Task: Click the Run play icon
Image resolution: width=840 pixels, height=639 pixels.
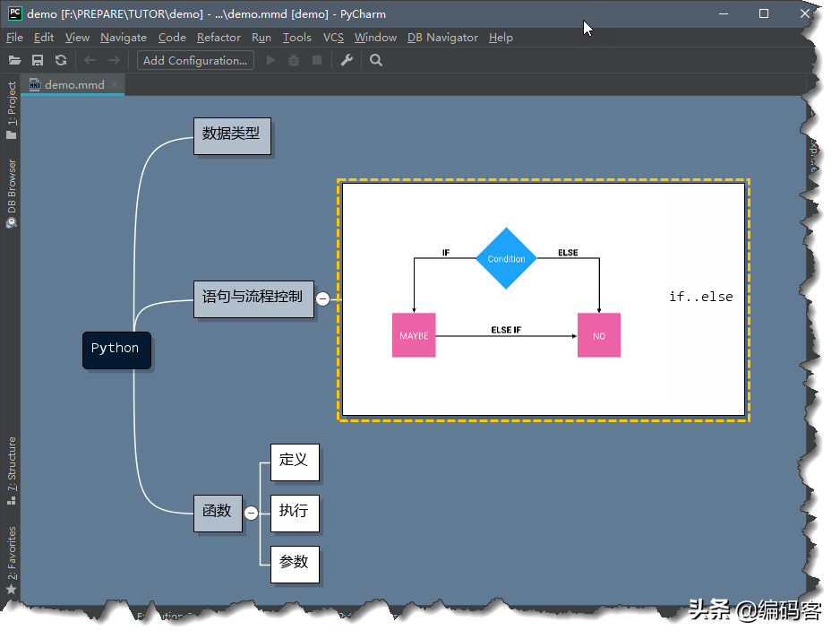Action: (271, 60)
